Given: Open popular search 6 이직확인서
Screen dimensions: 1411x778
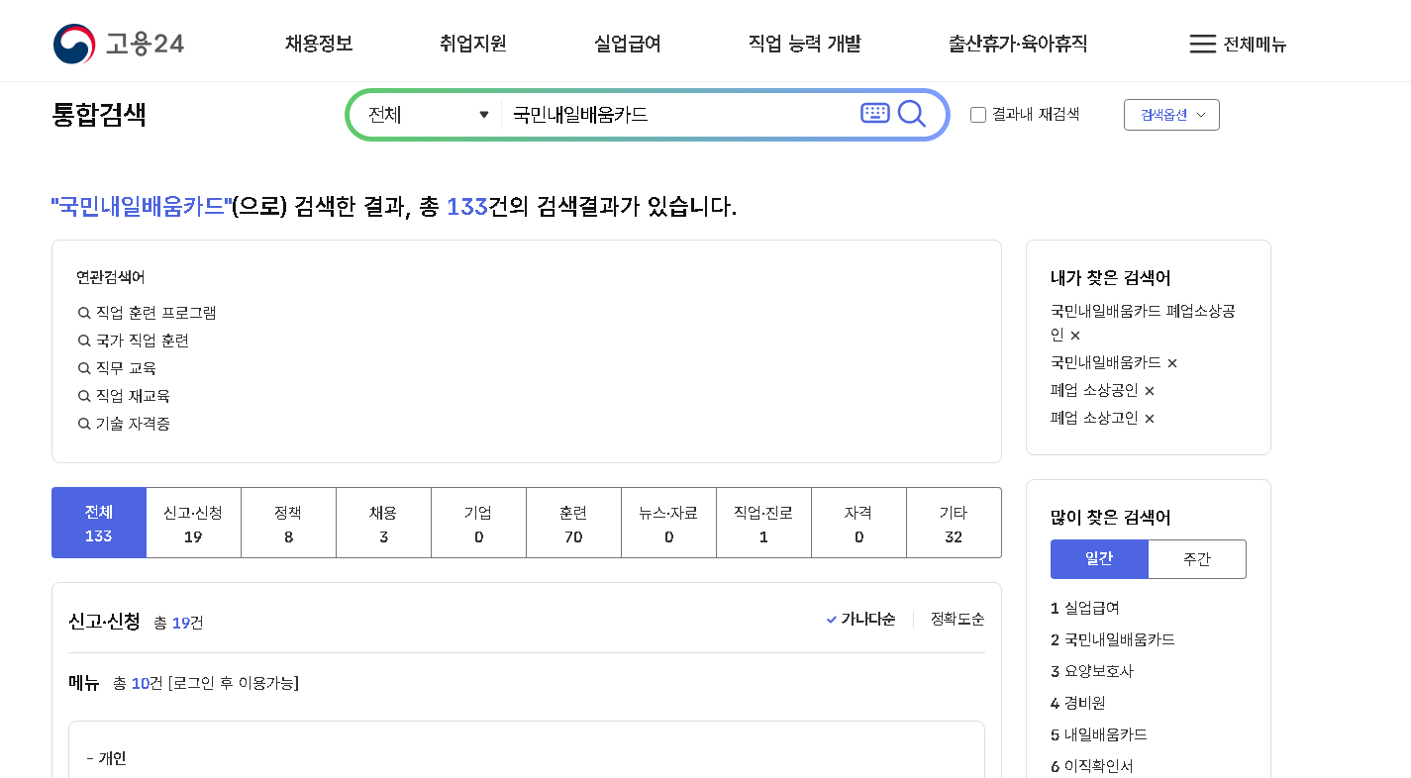Looking at the screenshot, I should (1092, 766).
